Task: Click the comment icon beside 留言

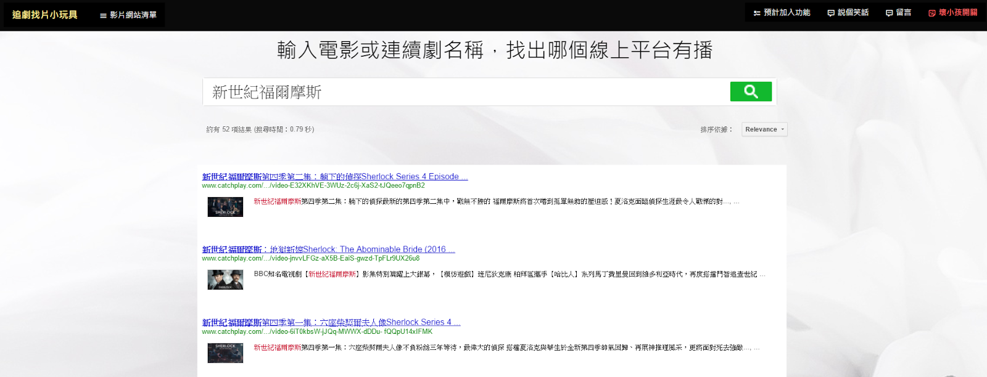Action: click(889, 13)
